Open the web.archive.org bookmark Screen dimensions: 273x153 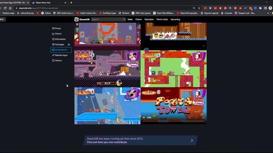pos(25,13)
